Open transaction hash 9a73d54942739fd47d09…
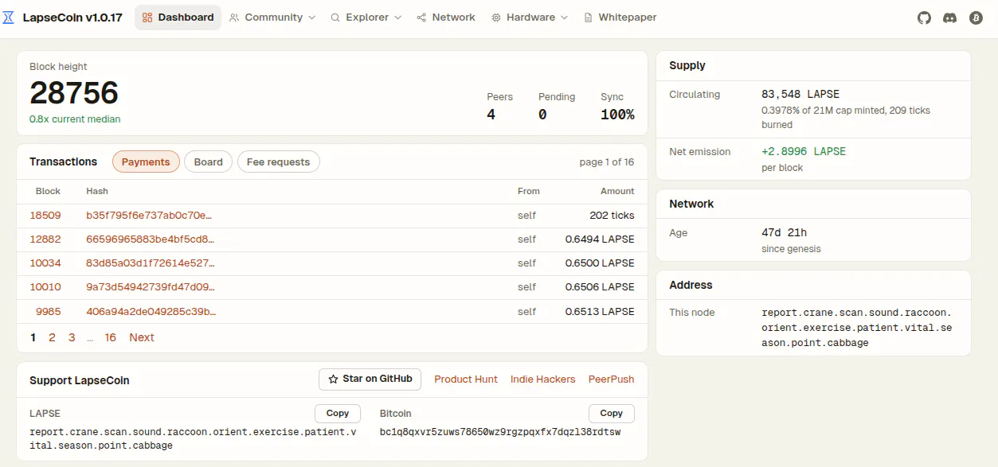 (x=151, y=287)
